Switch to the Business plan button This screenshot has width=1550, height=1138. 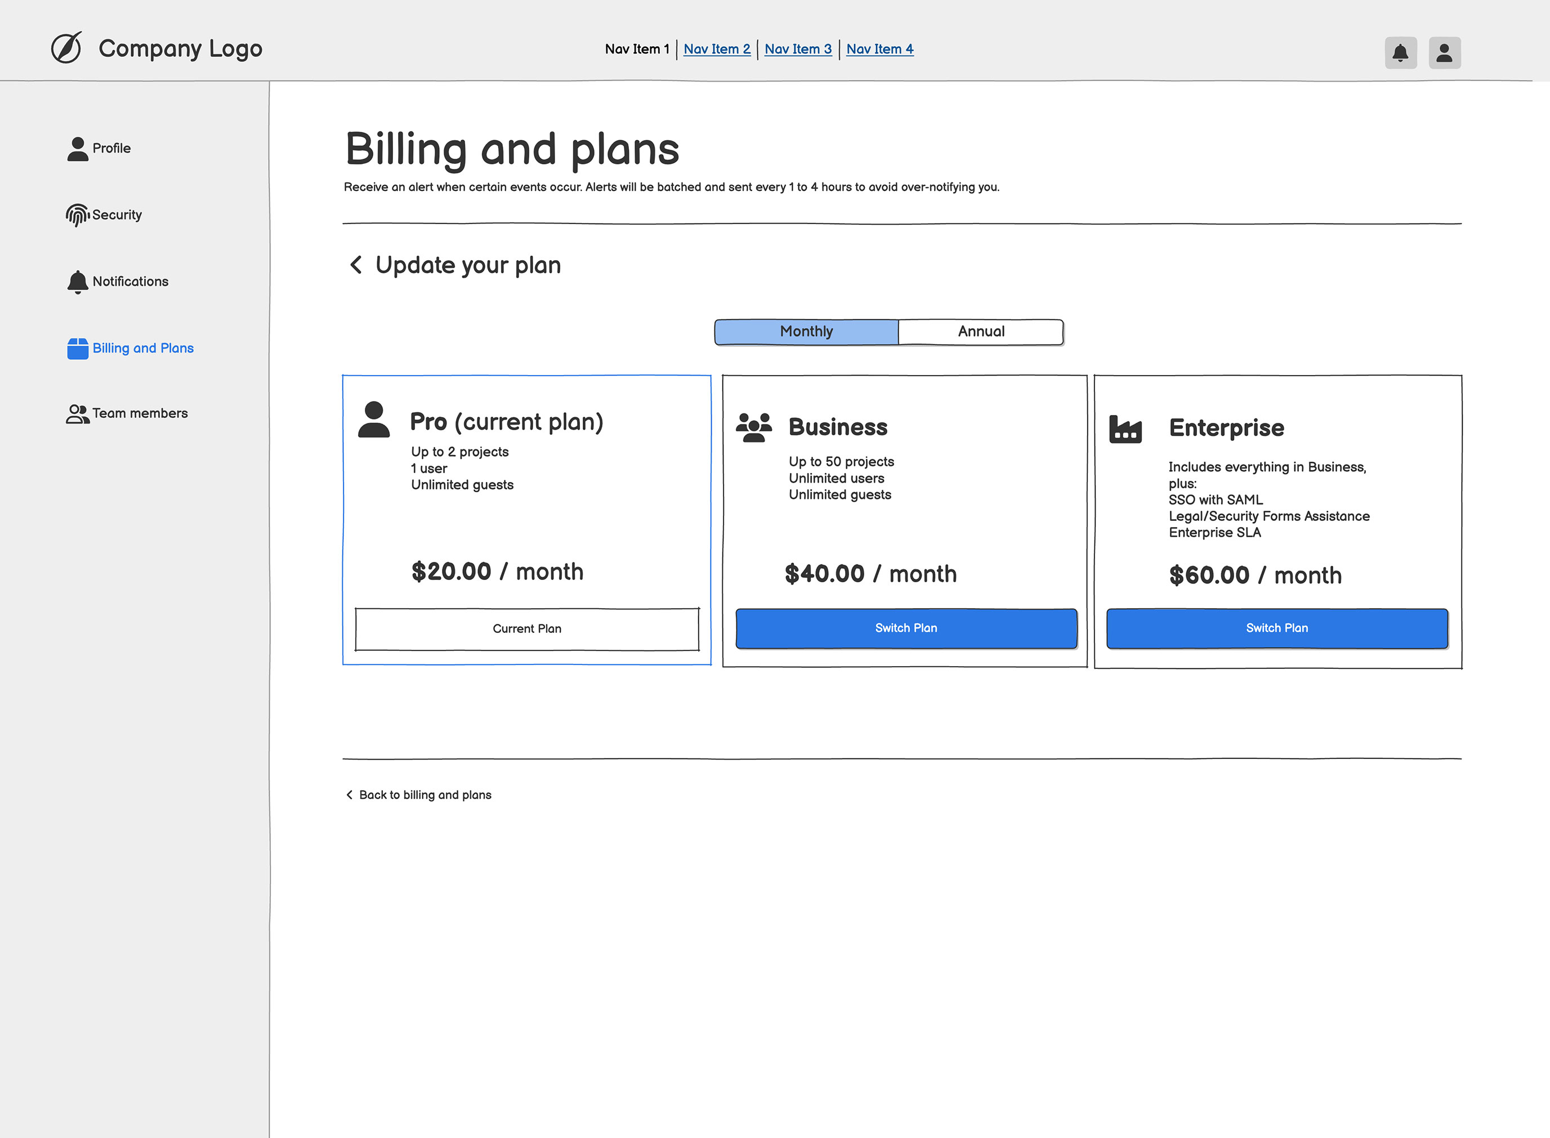(x=905, y=628)
